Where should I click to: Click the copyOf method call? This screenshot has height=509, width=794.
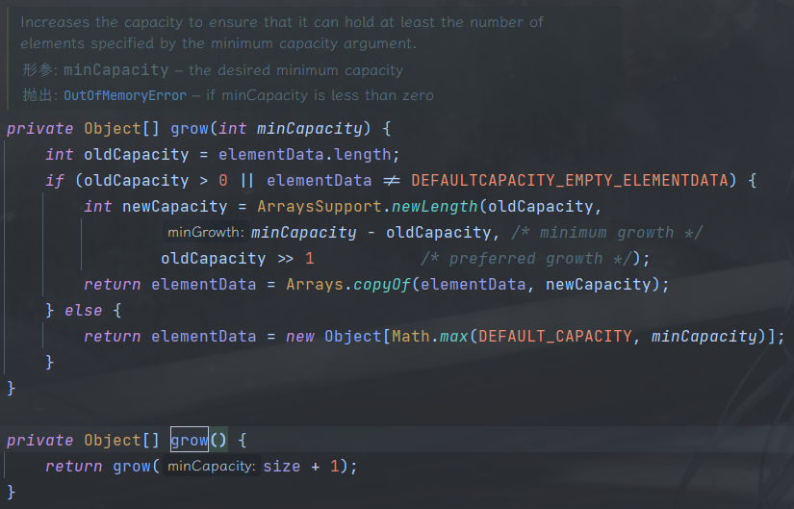[381, 284]
